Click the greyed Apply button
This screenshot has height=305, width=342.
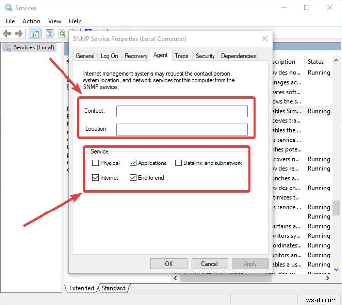250,264
